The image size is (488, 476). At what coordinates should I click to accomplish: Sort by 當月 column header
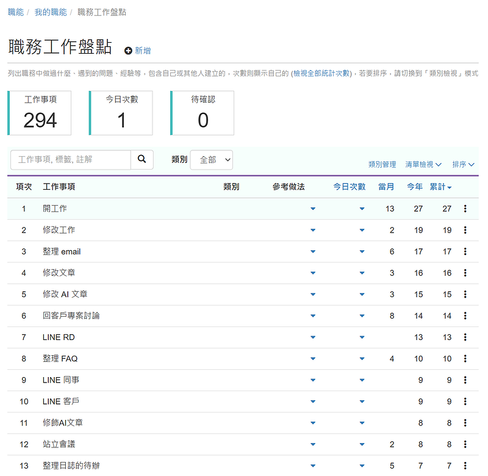[386, 187]
